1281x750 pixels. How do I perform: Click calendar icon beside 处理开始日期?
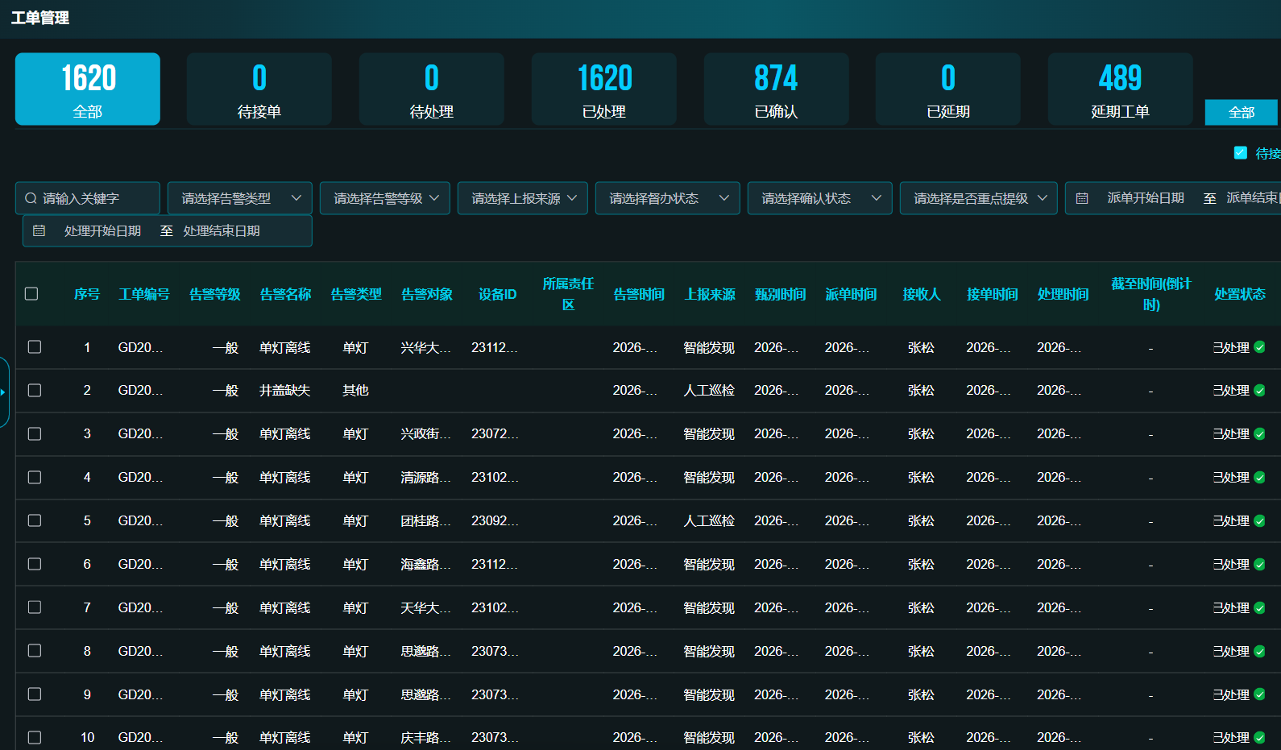coord(39,231)
